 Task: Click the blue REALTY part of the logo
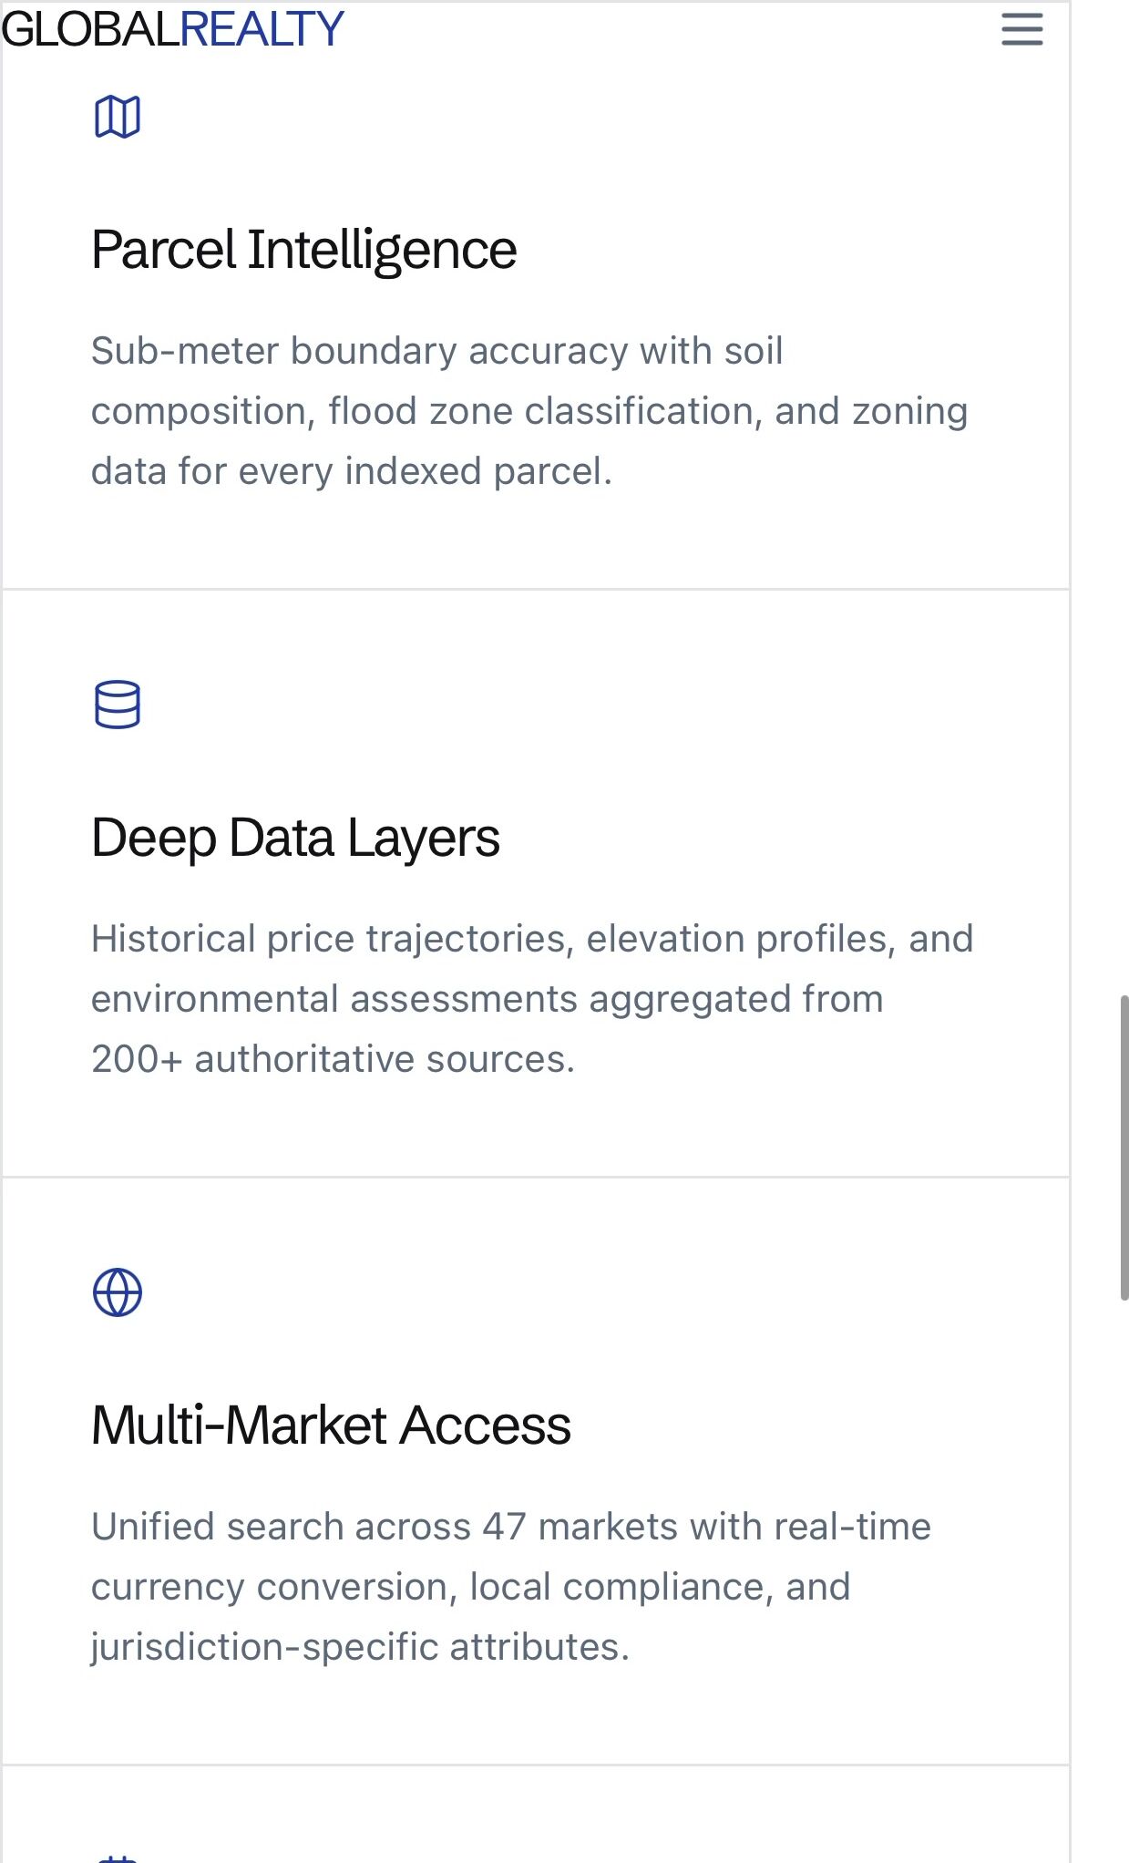coord(262,29)
